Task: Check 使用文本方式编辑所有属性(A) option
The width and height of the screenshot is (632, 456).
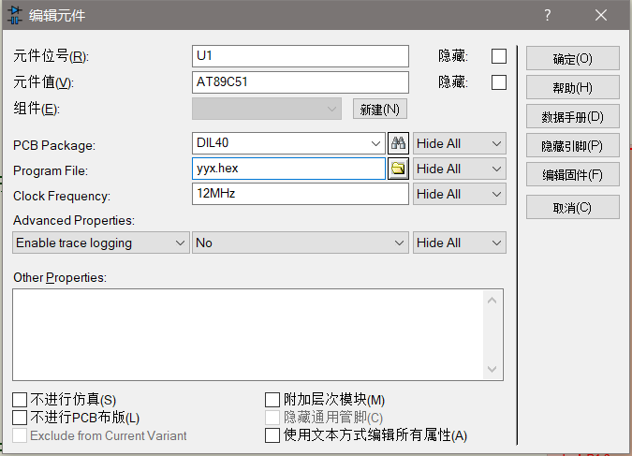Action: click(x=272, y=435)
